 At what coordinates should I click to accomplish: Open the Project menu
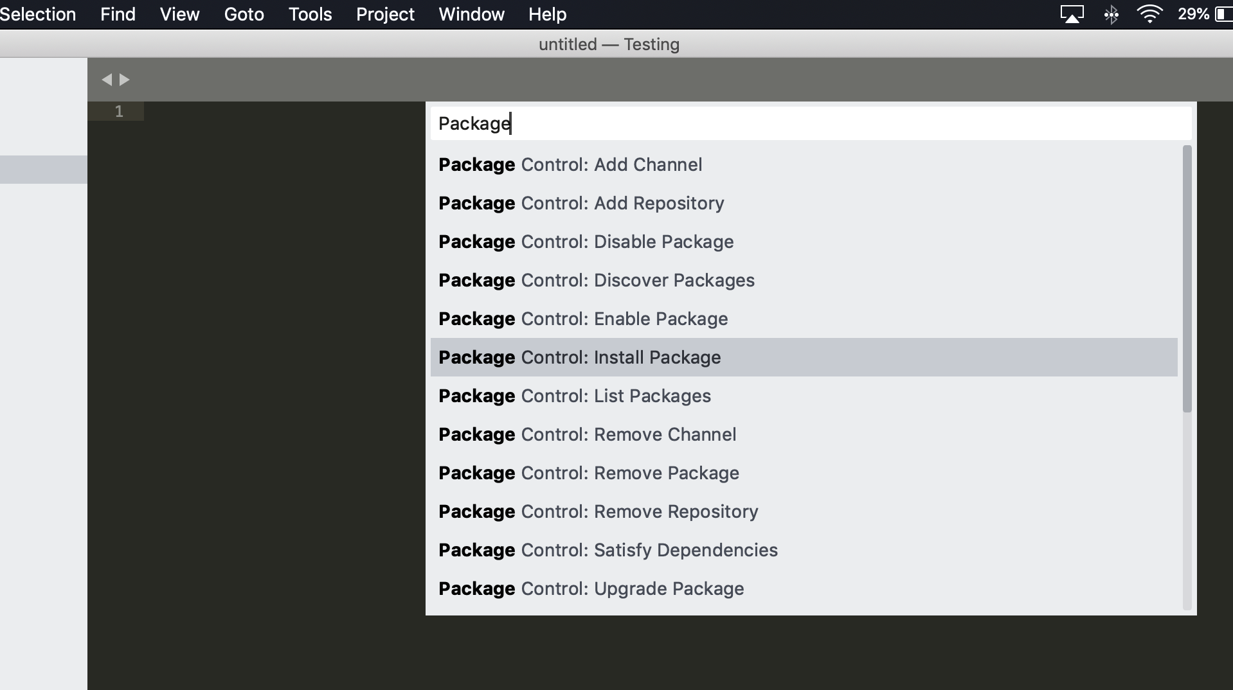pos(384,13)
